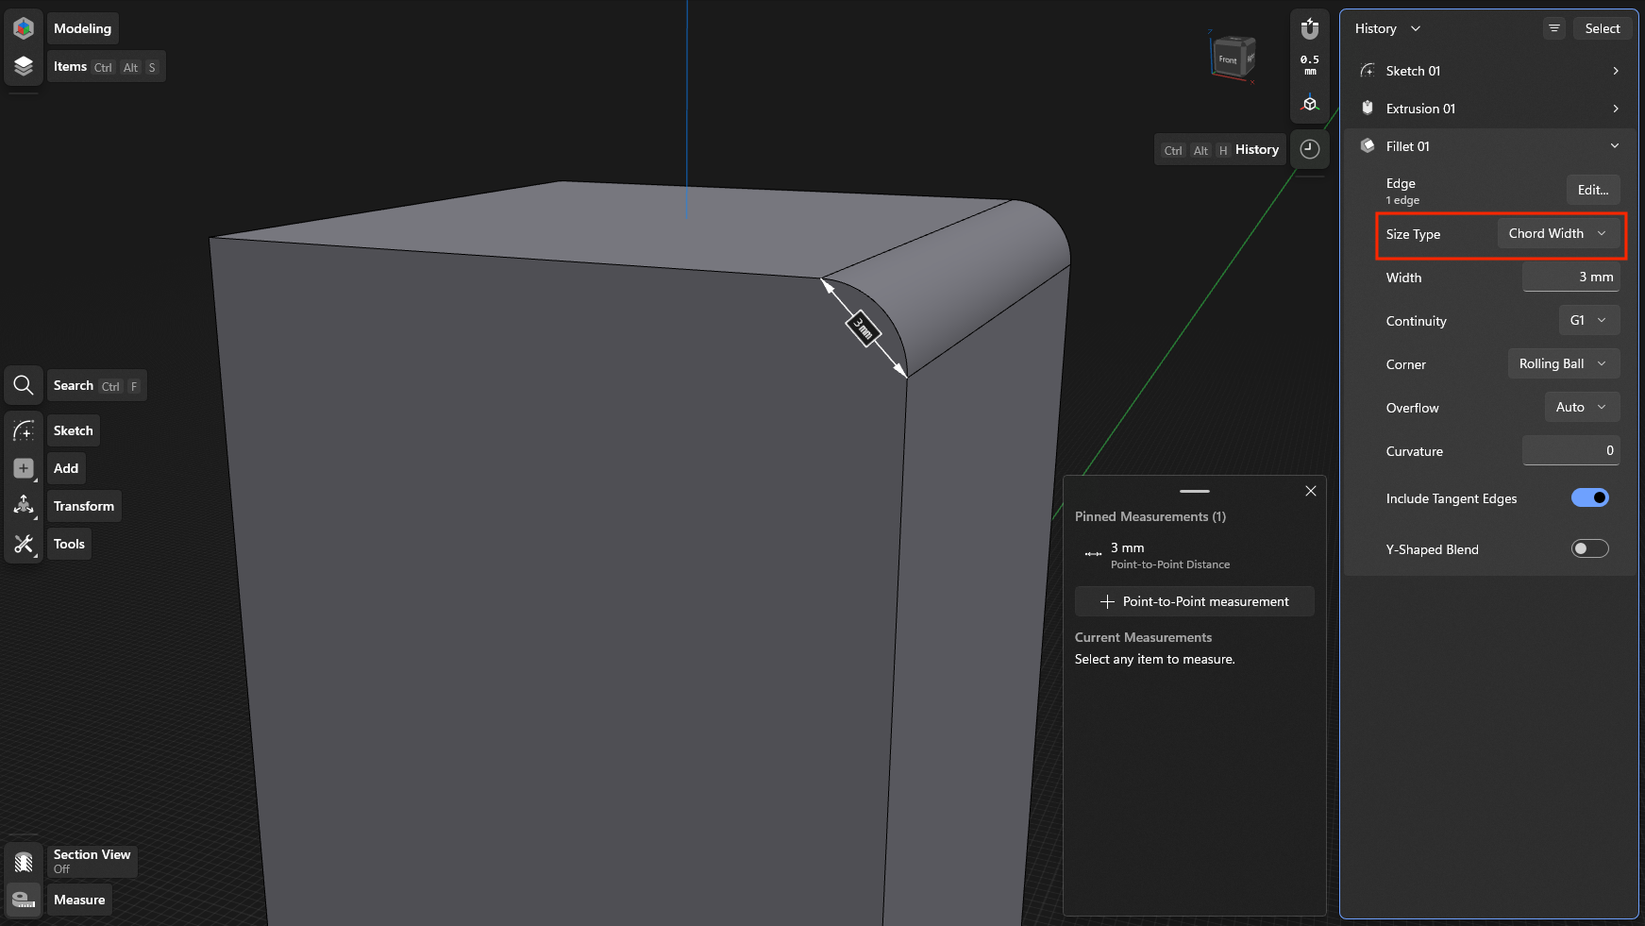Close the Pinned Measurements panel

(x=1311, y=491)
